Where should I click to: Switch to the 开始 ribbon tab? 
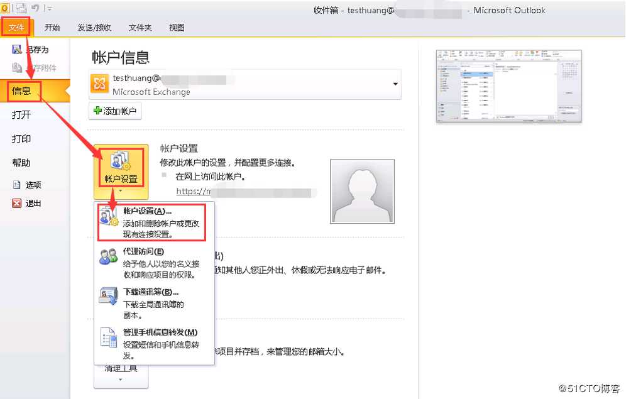[52, 27]
